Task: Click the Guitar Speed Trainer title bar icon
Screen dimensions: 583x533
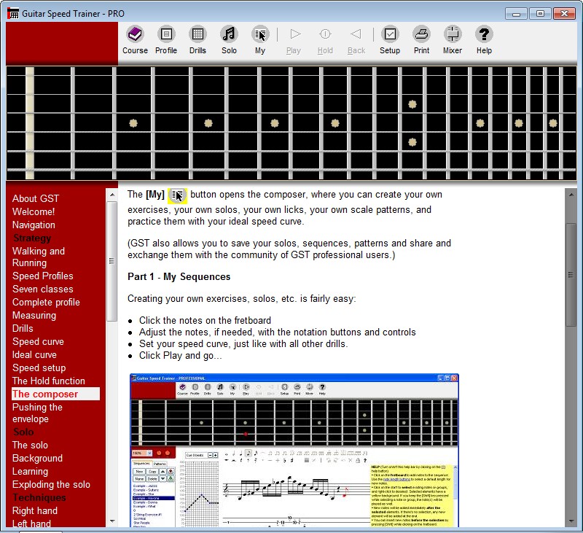Action: point(13,13)
